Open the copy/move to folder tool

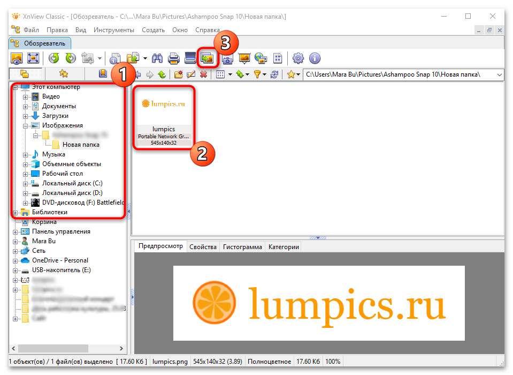[x=133, y=58]
